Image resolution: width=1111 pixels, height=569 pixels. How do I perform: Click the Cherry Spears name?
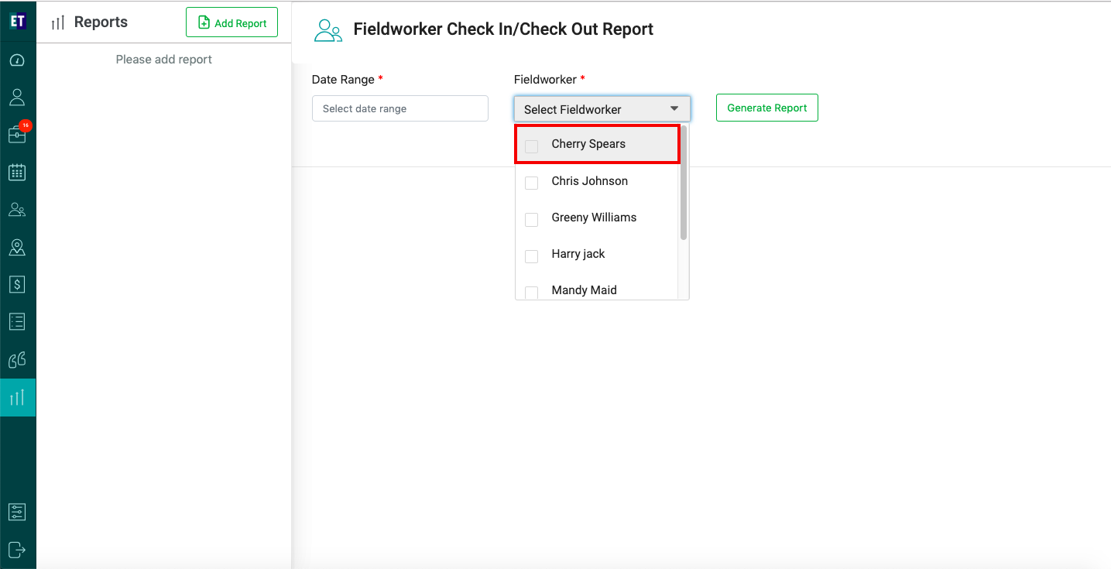(x=588, y=144)
